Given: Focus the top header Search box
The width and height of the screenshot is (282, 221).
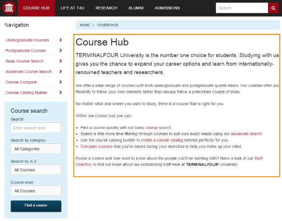Looking at the screenshot, I should 241,8.
